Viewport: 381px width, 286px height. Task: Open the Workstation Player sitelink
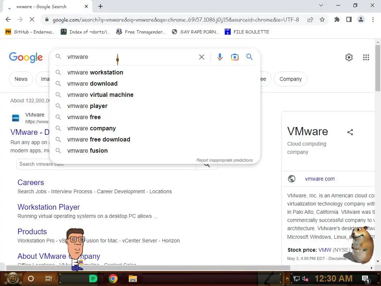[49, 207]
